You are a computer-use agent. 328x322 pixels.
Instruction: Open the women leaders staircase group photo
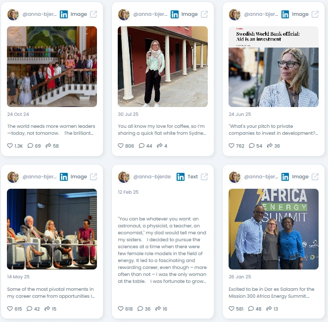52,66
